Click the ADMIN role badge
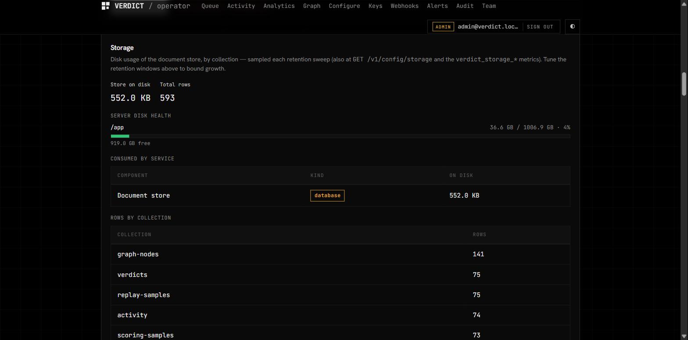The width and height of the screenshot is (688, 340). point(443,27)
